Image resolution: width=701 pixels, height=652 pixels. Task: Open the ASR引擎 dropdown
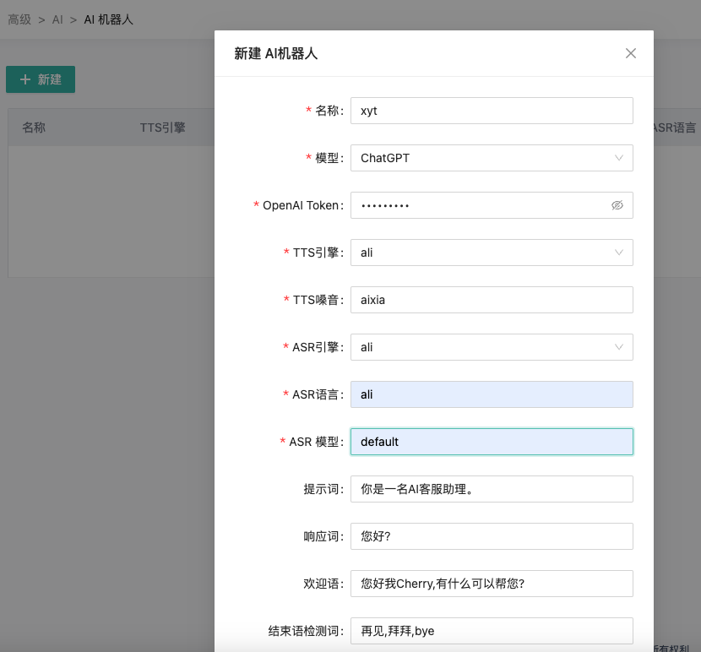[x=492, y=347]
